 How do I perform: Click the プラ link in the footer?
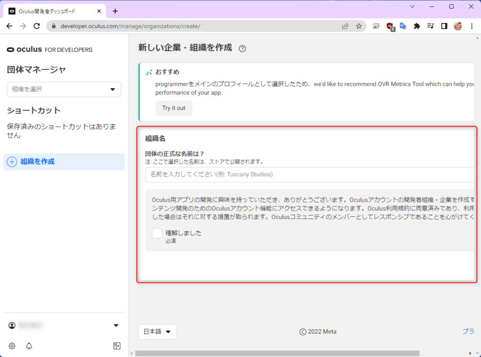(x=468, y=331)
